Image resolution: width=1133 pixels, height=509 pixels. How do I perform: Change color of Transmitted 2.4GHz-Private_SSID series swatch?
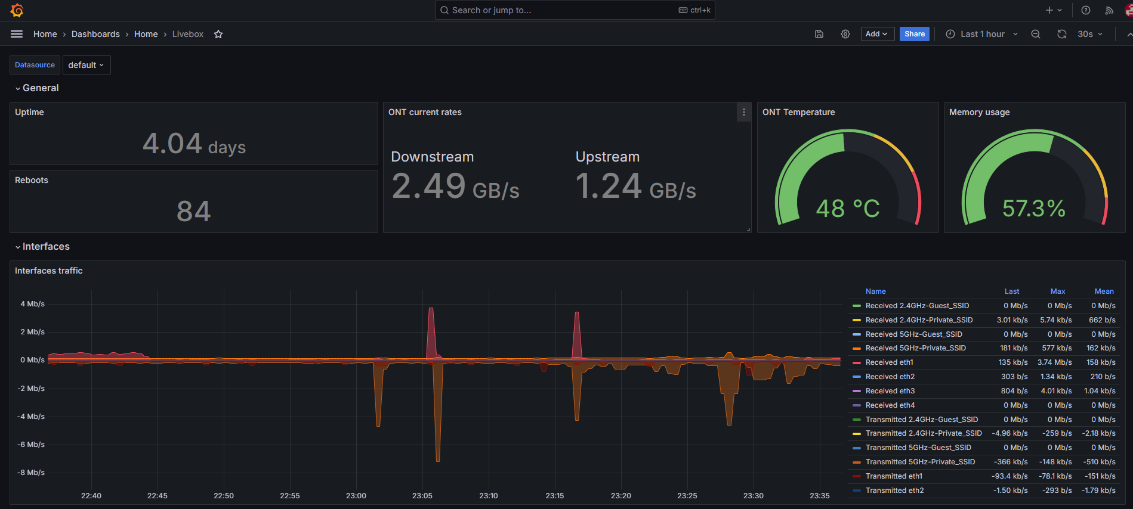coord(857,434)
